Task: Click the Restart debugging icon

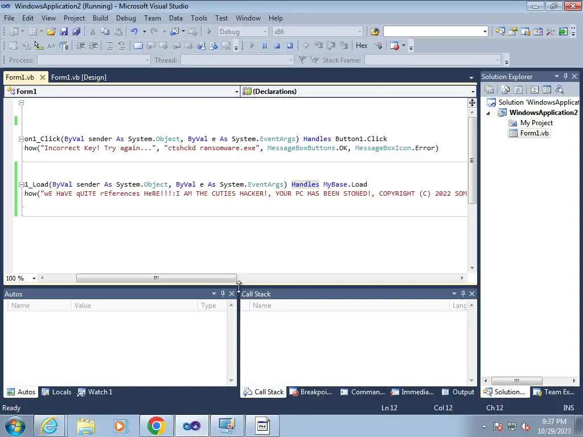Action: [290, 46]
